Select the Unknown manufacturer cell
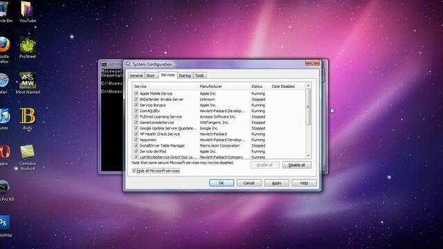The width and height of the screenshot is (443, 249). coord(207,100)
